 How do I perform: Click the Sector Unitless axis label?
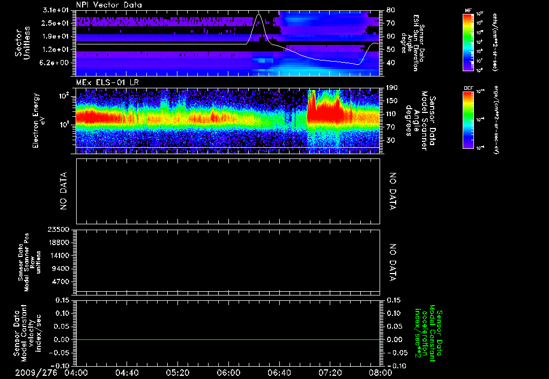[x=21, y=42]
